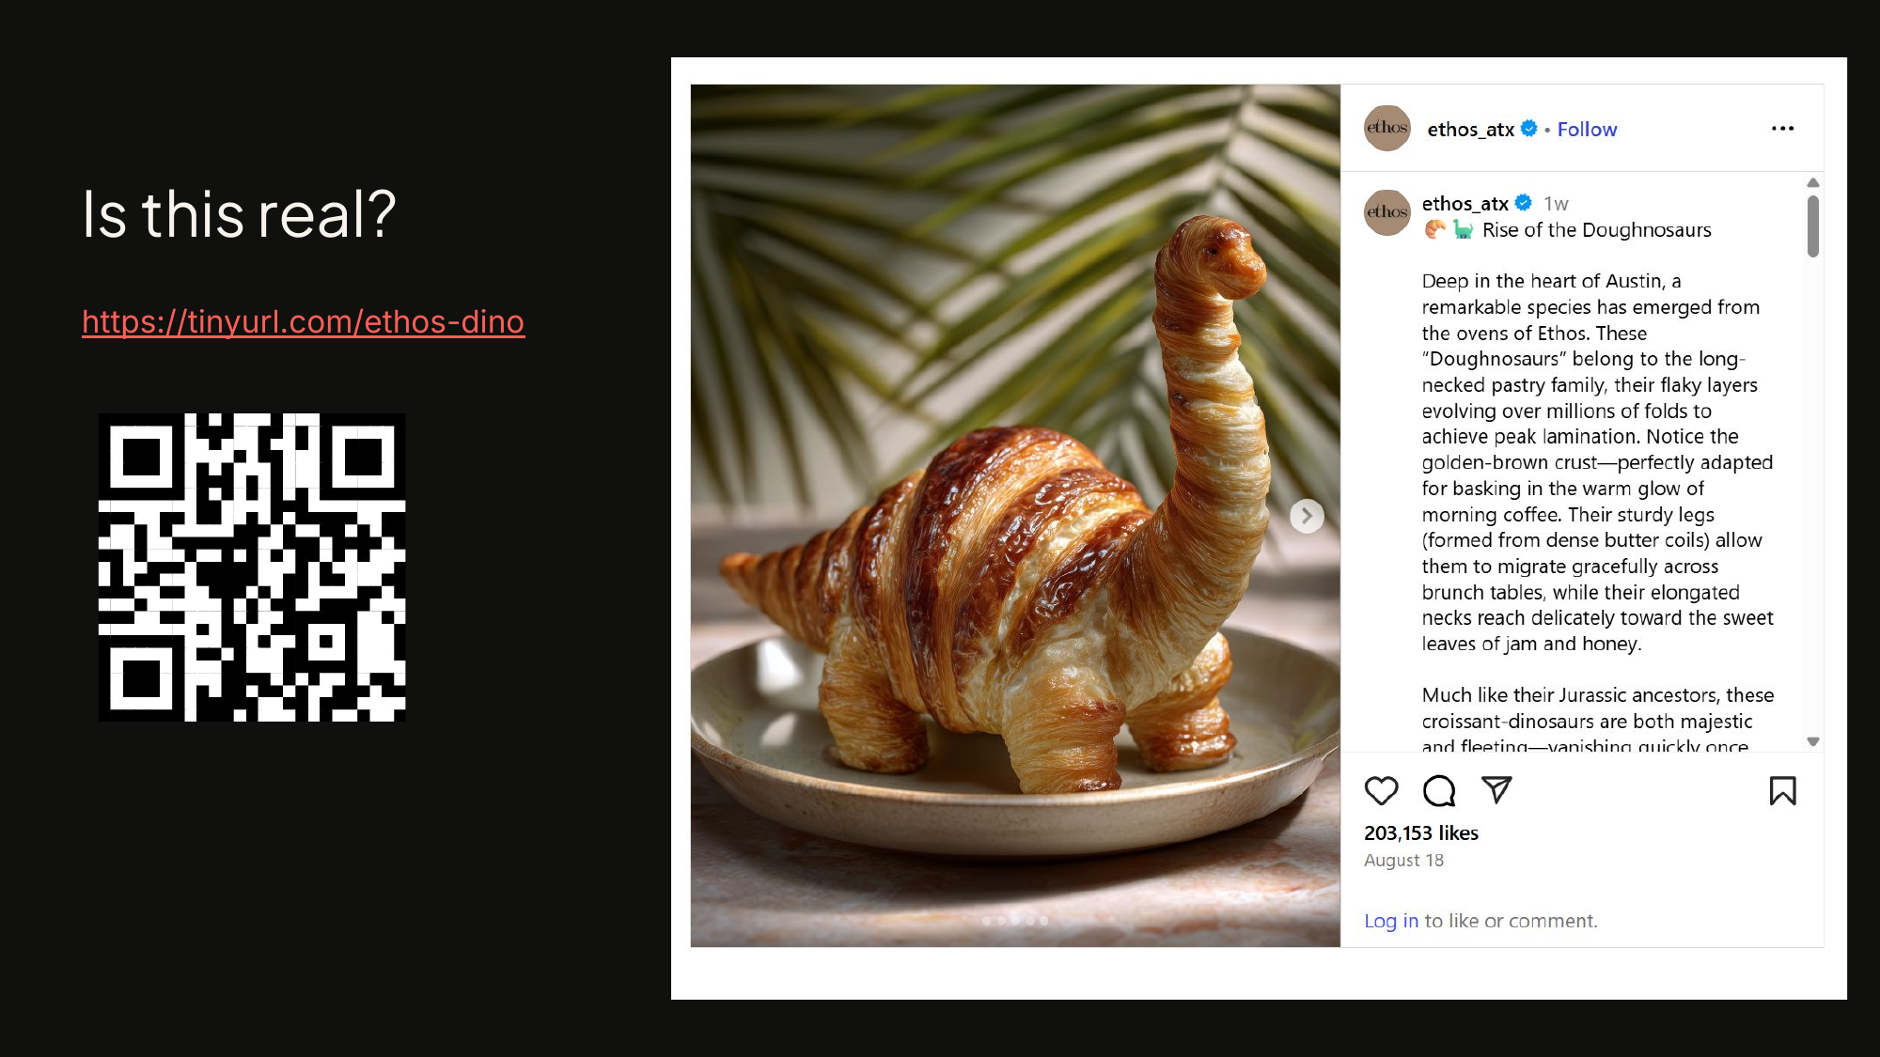
Task: Open the tinyurl.com/ethos-dino link
Action: point(304,322)
